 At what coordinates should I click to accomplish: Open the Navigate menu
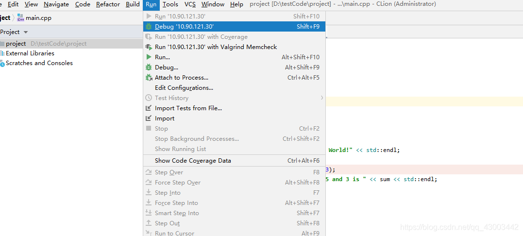[56, 4]
